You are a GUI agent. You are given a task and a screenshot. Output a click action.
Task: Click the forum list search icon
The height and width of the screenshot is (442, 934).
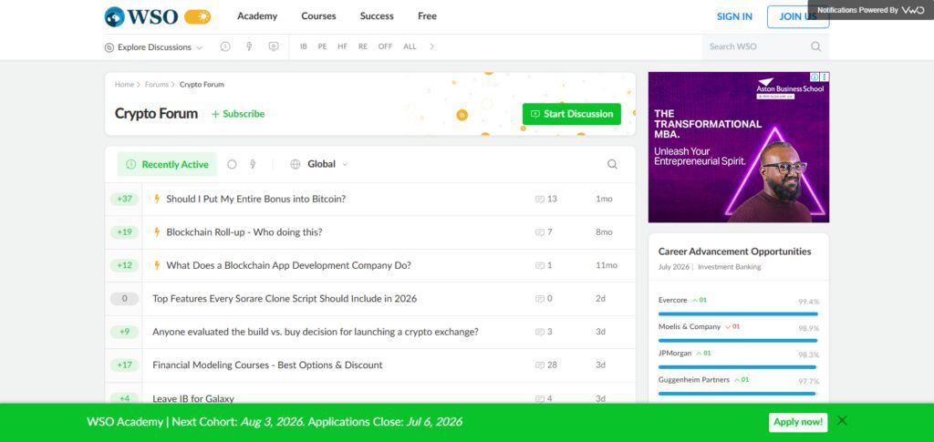click(x=612, y=164)
